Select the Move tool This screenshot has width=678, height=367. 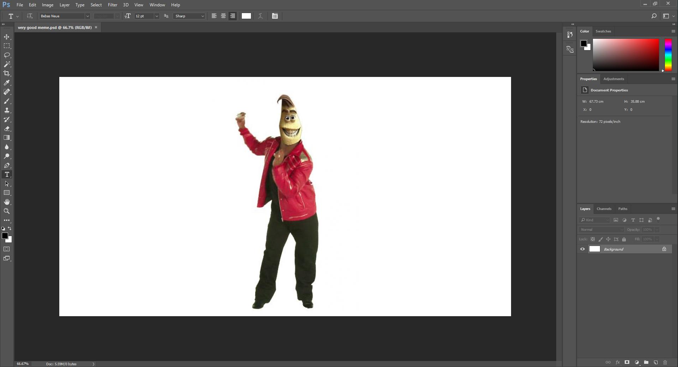coord(7,37)
